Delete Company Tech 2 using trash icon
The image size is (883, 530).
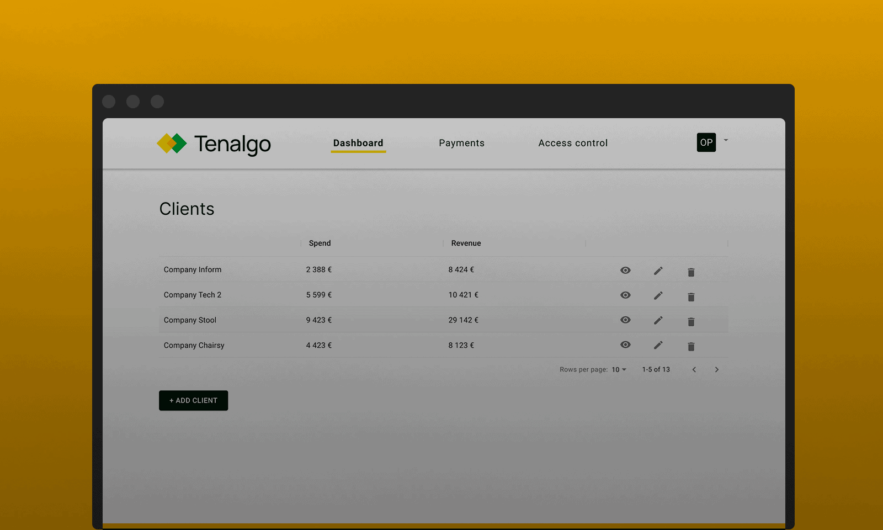691,296
